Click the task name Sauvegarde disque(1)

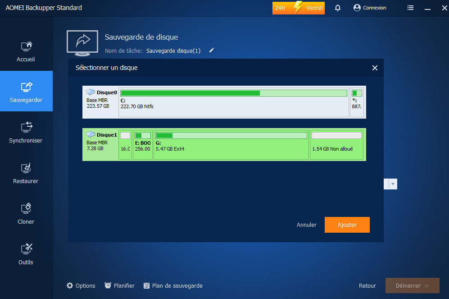[x=173, y=51]
